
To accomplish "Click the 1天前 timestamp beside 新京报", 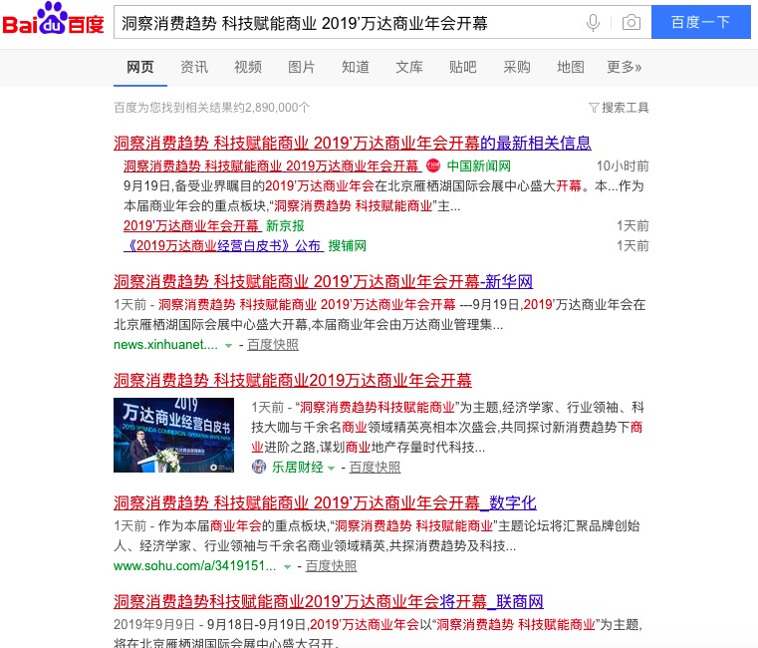I will [632, 226].
